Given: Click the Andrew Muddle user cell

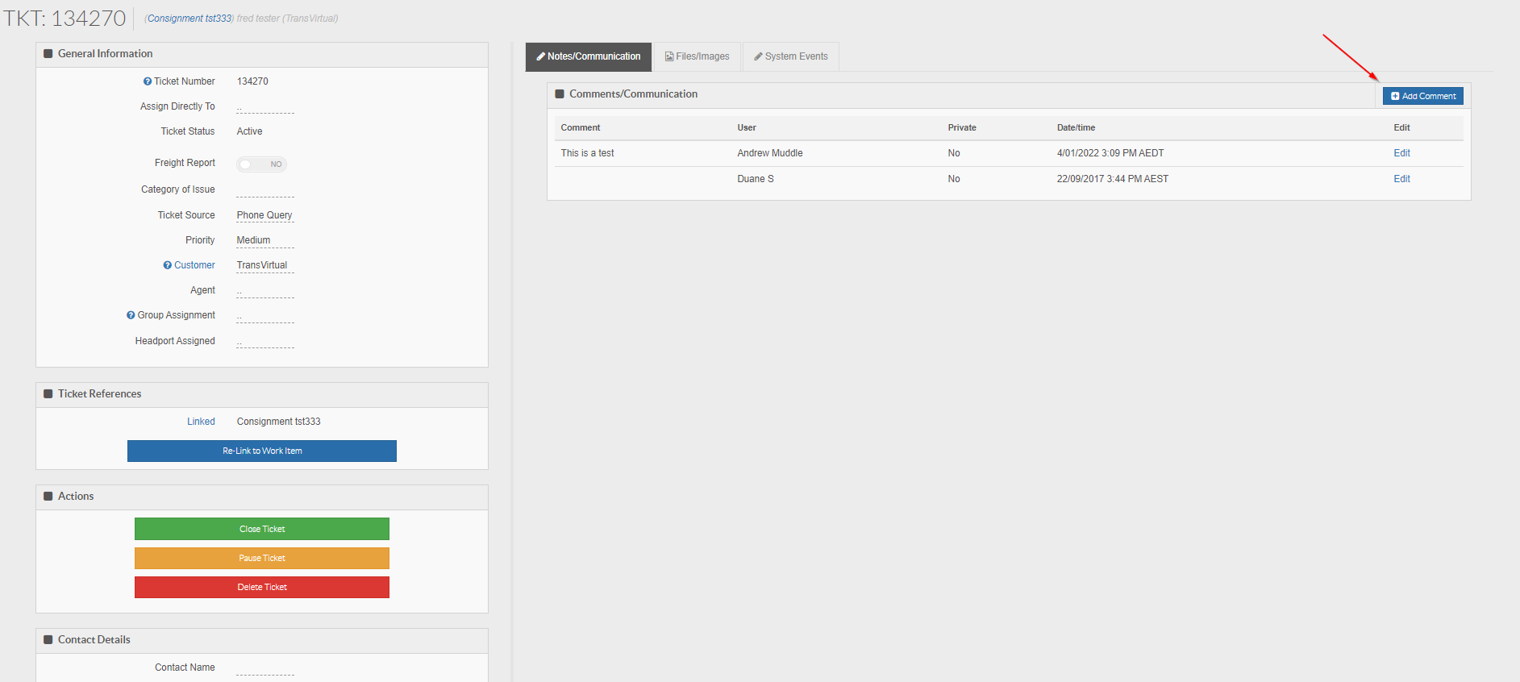Looking at the screenshot, I should [769, 153].
